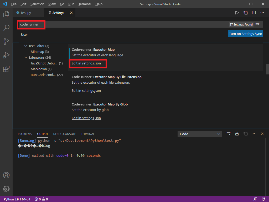The width and height of the screenshot is (269, 202).
Task: Click the Executor Map By Glob setting title
Action: [x=100, y=104]
